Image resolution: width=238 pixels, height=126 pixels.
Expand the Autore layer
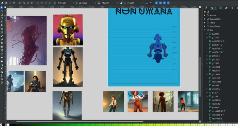click(x=205, y=15)
